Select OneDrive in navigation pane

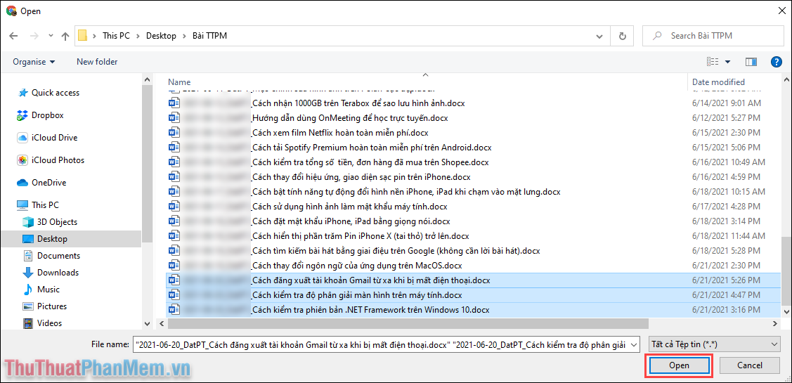tap(41, 183)
